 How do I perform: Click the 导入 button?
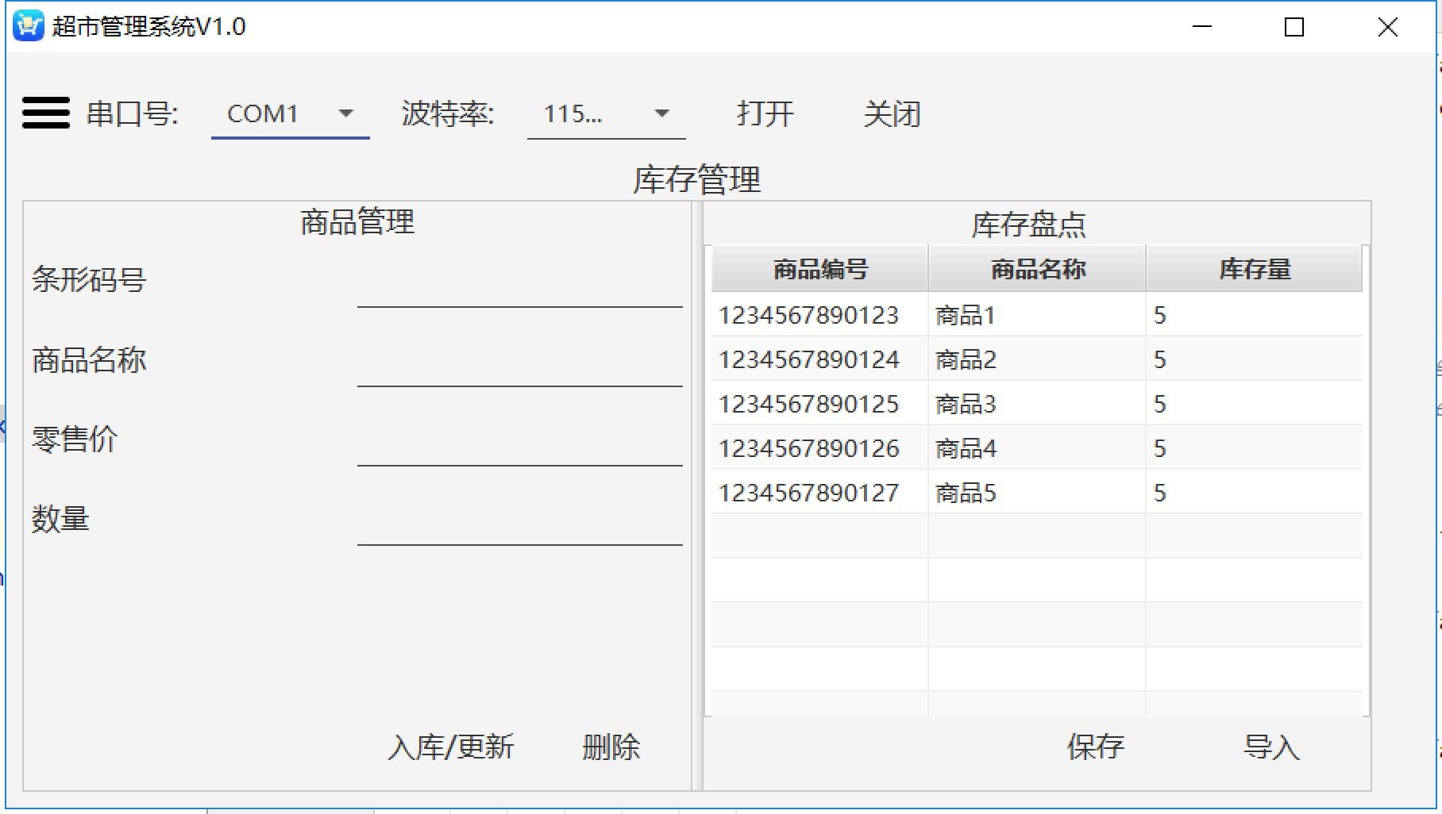coord(1270,747)
